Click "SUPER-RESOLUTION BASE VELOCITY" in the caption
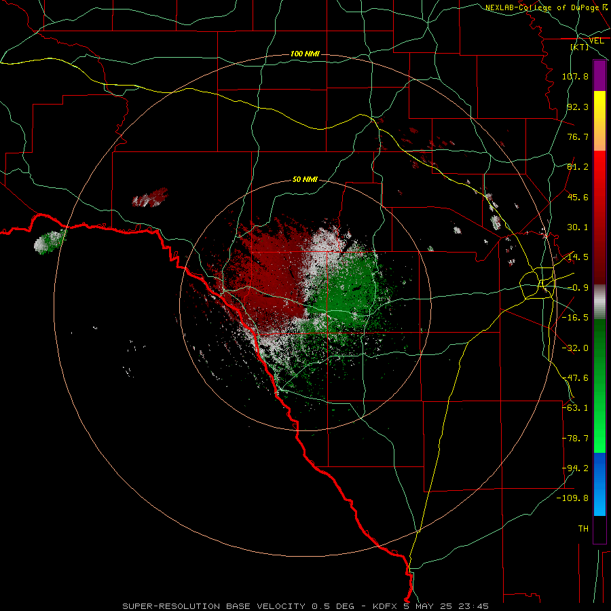611x611 pixels. pos(214,606)
